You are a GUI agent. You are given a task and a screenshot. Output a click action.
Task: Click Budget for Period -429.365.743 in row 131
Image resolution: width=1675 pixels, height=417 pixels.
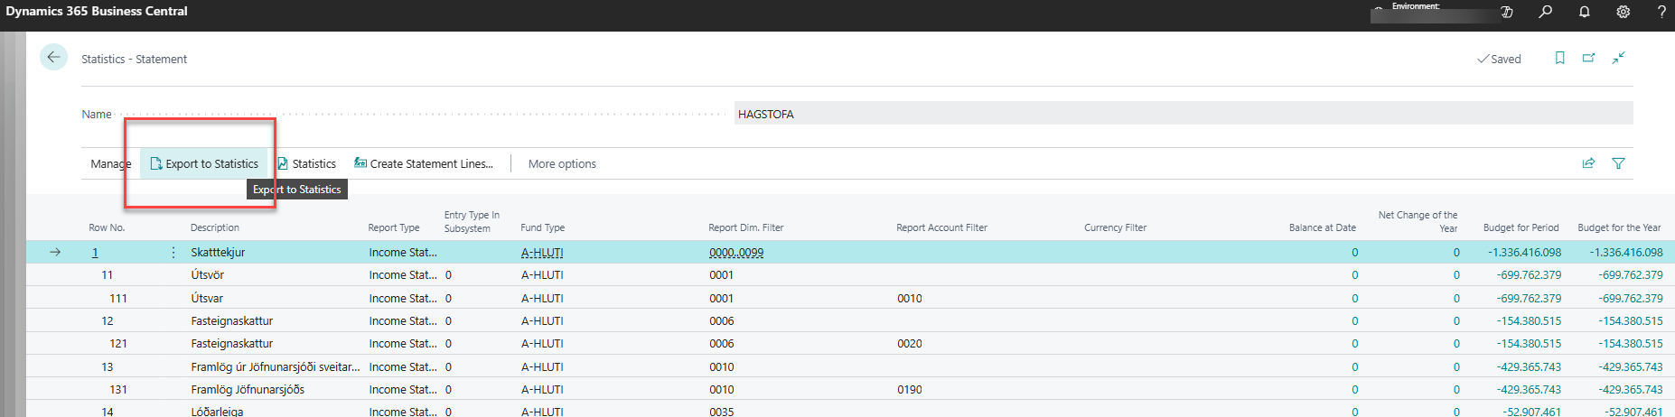coord(1529,390)
